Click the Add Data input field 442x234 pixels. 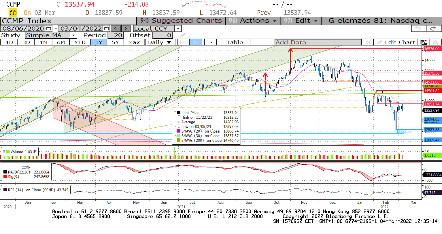(318, 42)
